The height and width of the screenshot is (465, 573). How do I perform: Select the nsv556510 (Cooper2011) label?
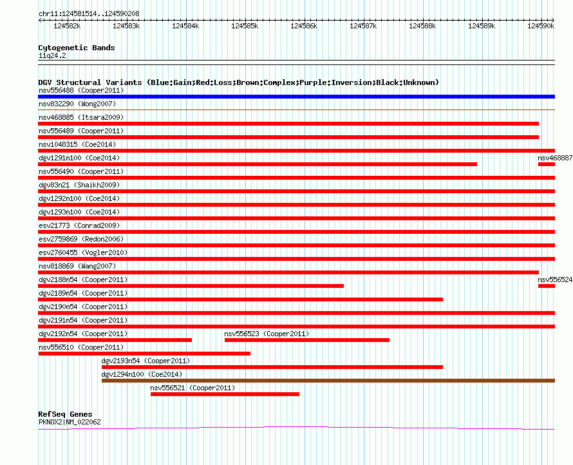[81, 347]
